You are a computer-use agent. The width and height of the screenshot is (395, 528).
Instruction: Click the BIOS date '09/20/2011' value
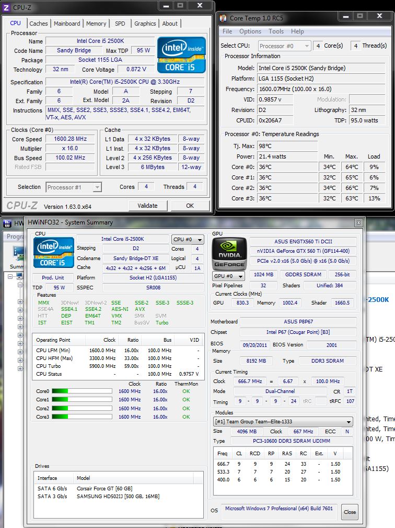pyautogui.click(x=255, y=345)
